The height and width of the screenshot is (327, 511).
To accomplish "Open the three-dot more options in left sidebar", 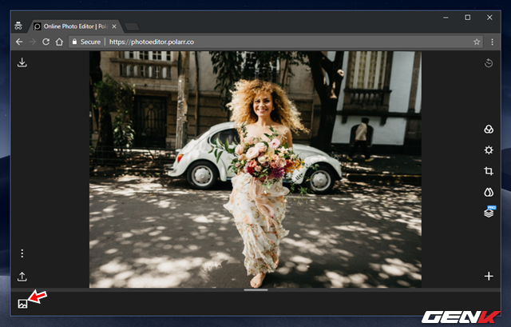I will click(22, 253).
